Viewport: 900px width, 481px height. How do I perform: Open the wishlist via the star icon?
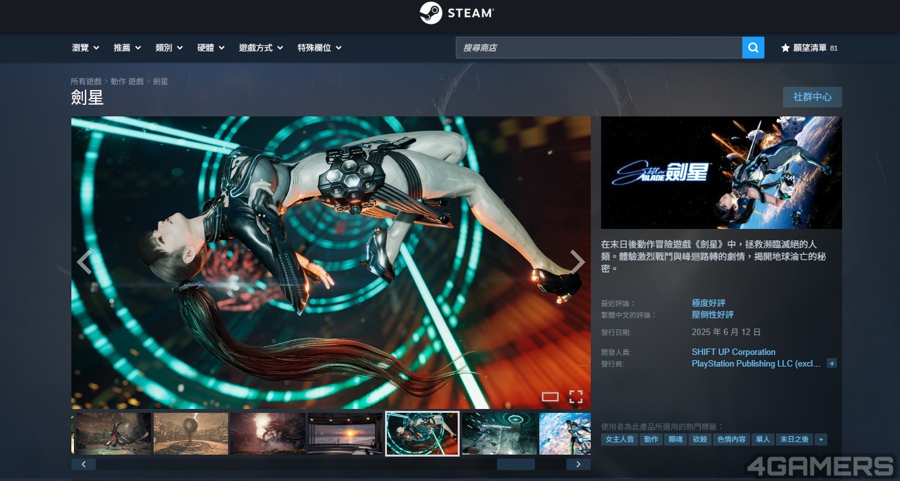(785, 48)
